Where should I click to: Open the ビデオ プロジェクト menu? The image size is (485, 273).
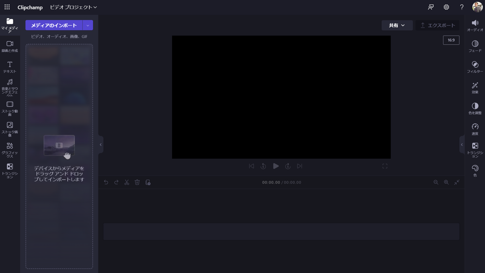point(72,7)
